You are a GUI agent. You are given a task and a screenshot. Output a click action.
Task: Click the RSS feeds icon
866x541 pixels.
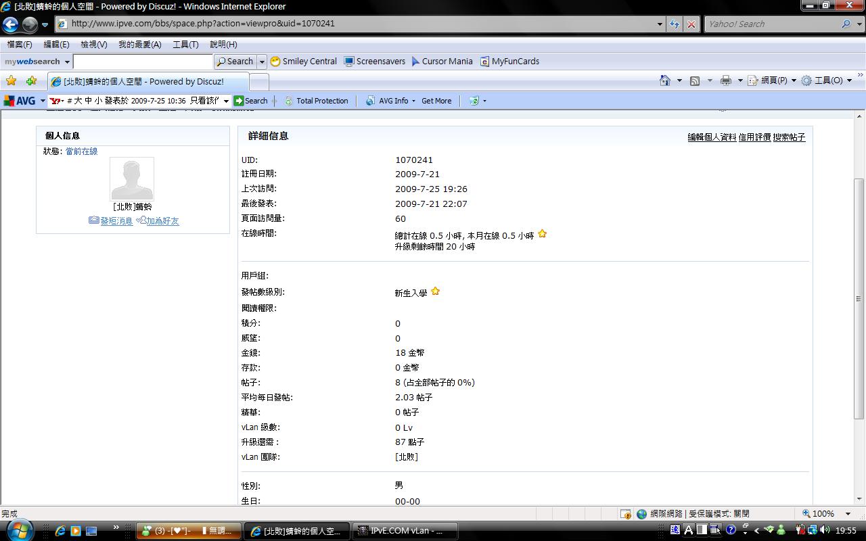[x=695, y=80]
